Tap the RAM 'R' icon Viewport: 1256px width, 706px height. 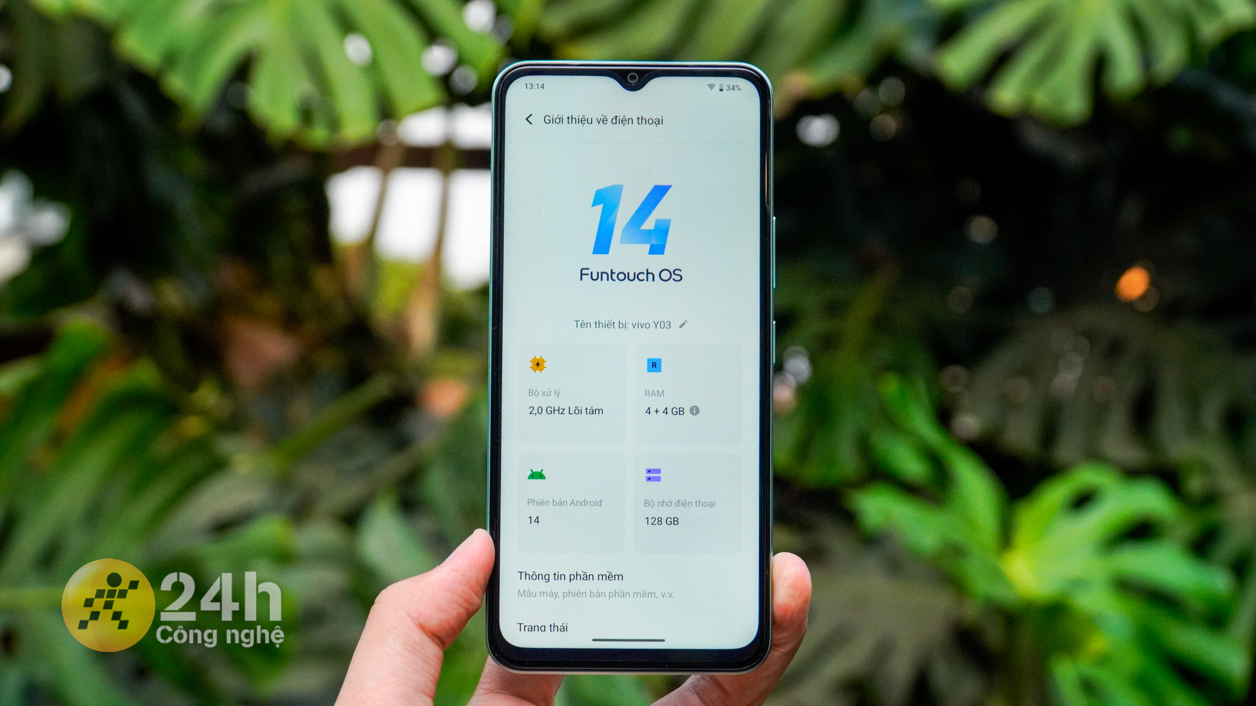point(654,365)
